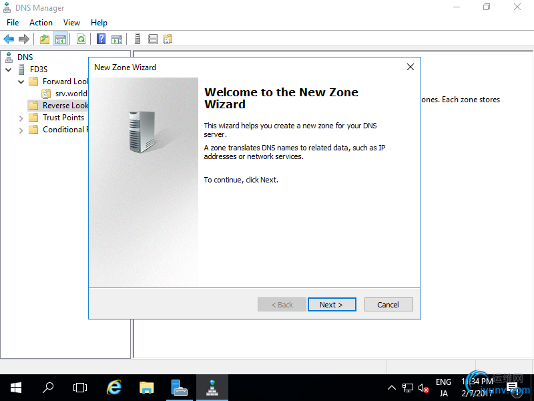
Task: Open the Action menu
Action: [41, 23]
